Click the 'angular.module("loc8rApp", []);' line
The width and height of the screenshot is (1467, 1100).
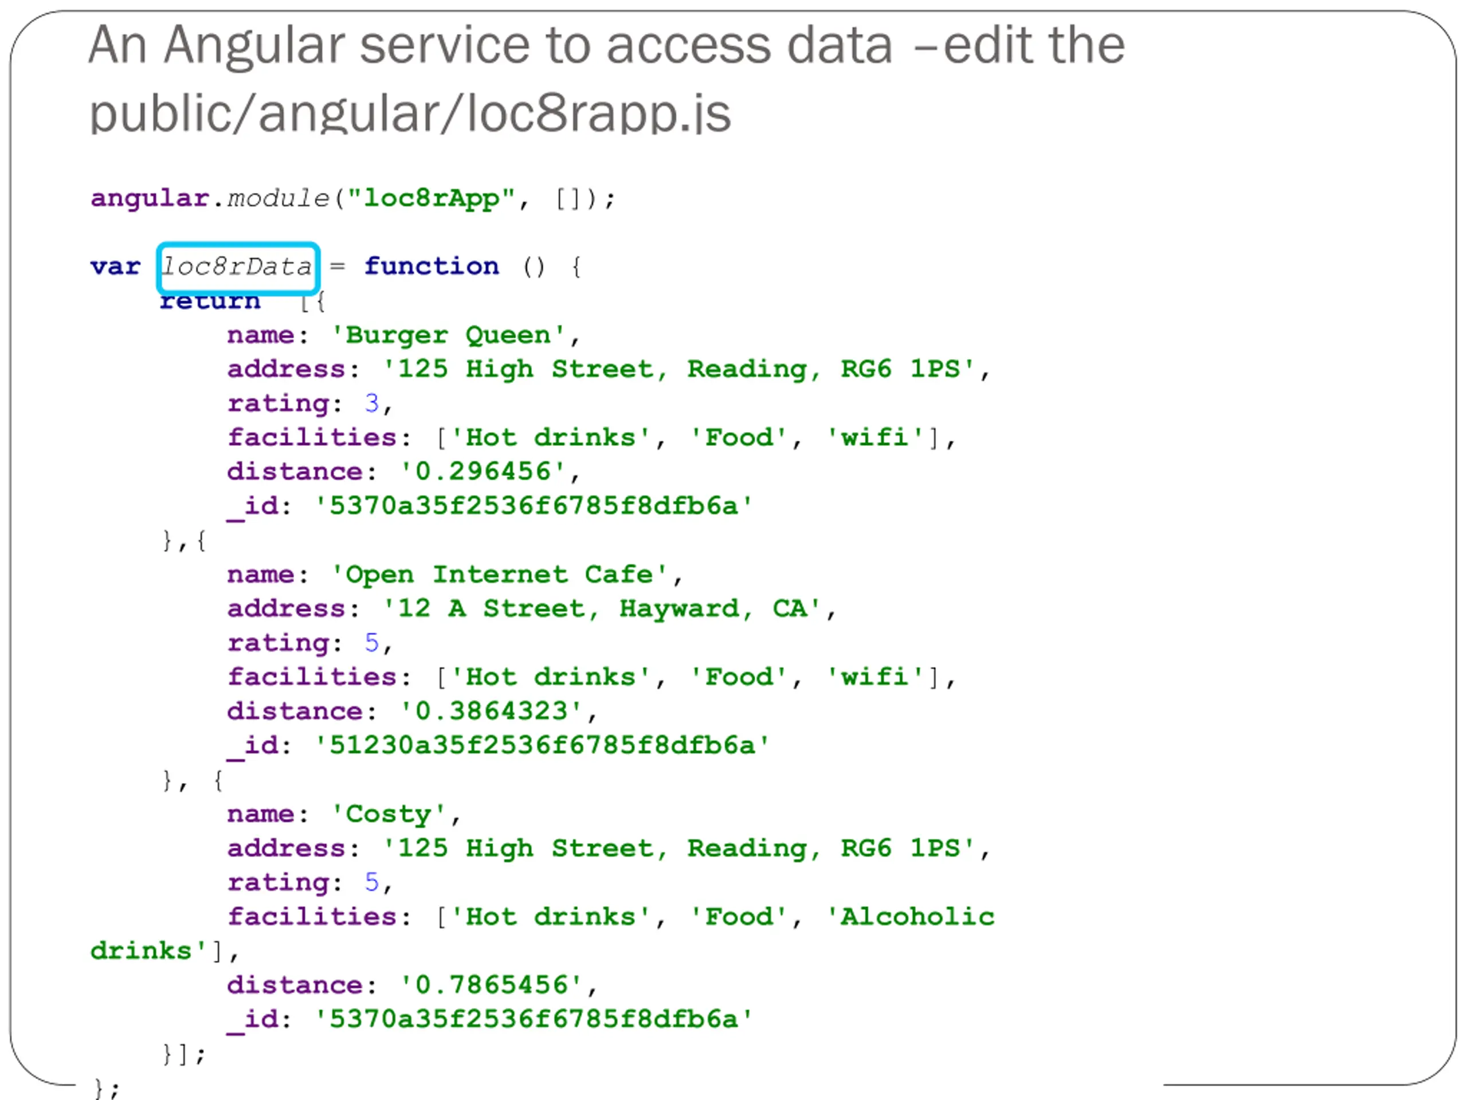[353, 198]
